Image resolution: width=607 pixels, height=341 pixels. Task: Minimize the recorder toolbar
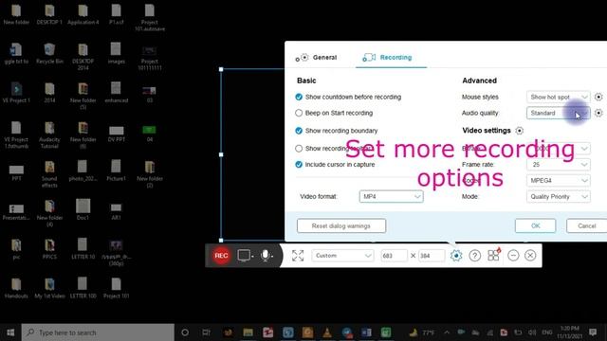[513, 256]
